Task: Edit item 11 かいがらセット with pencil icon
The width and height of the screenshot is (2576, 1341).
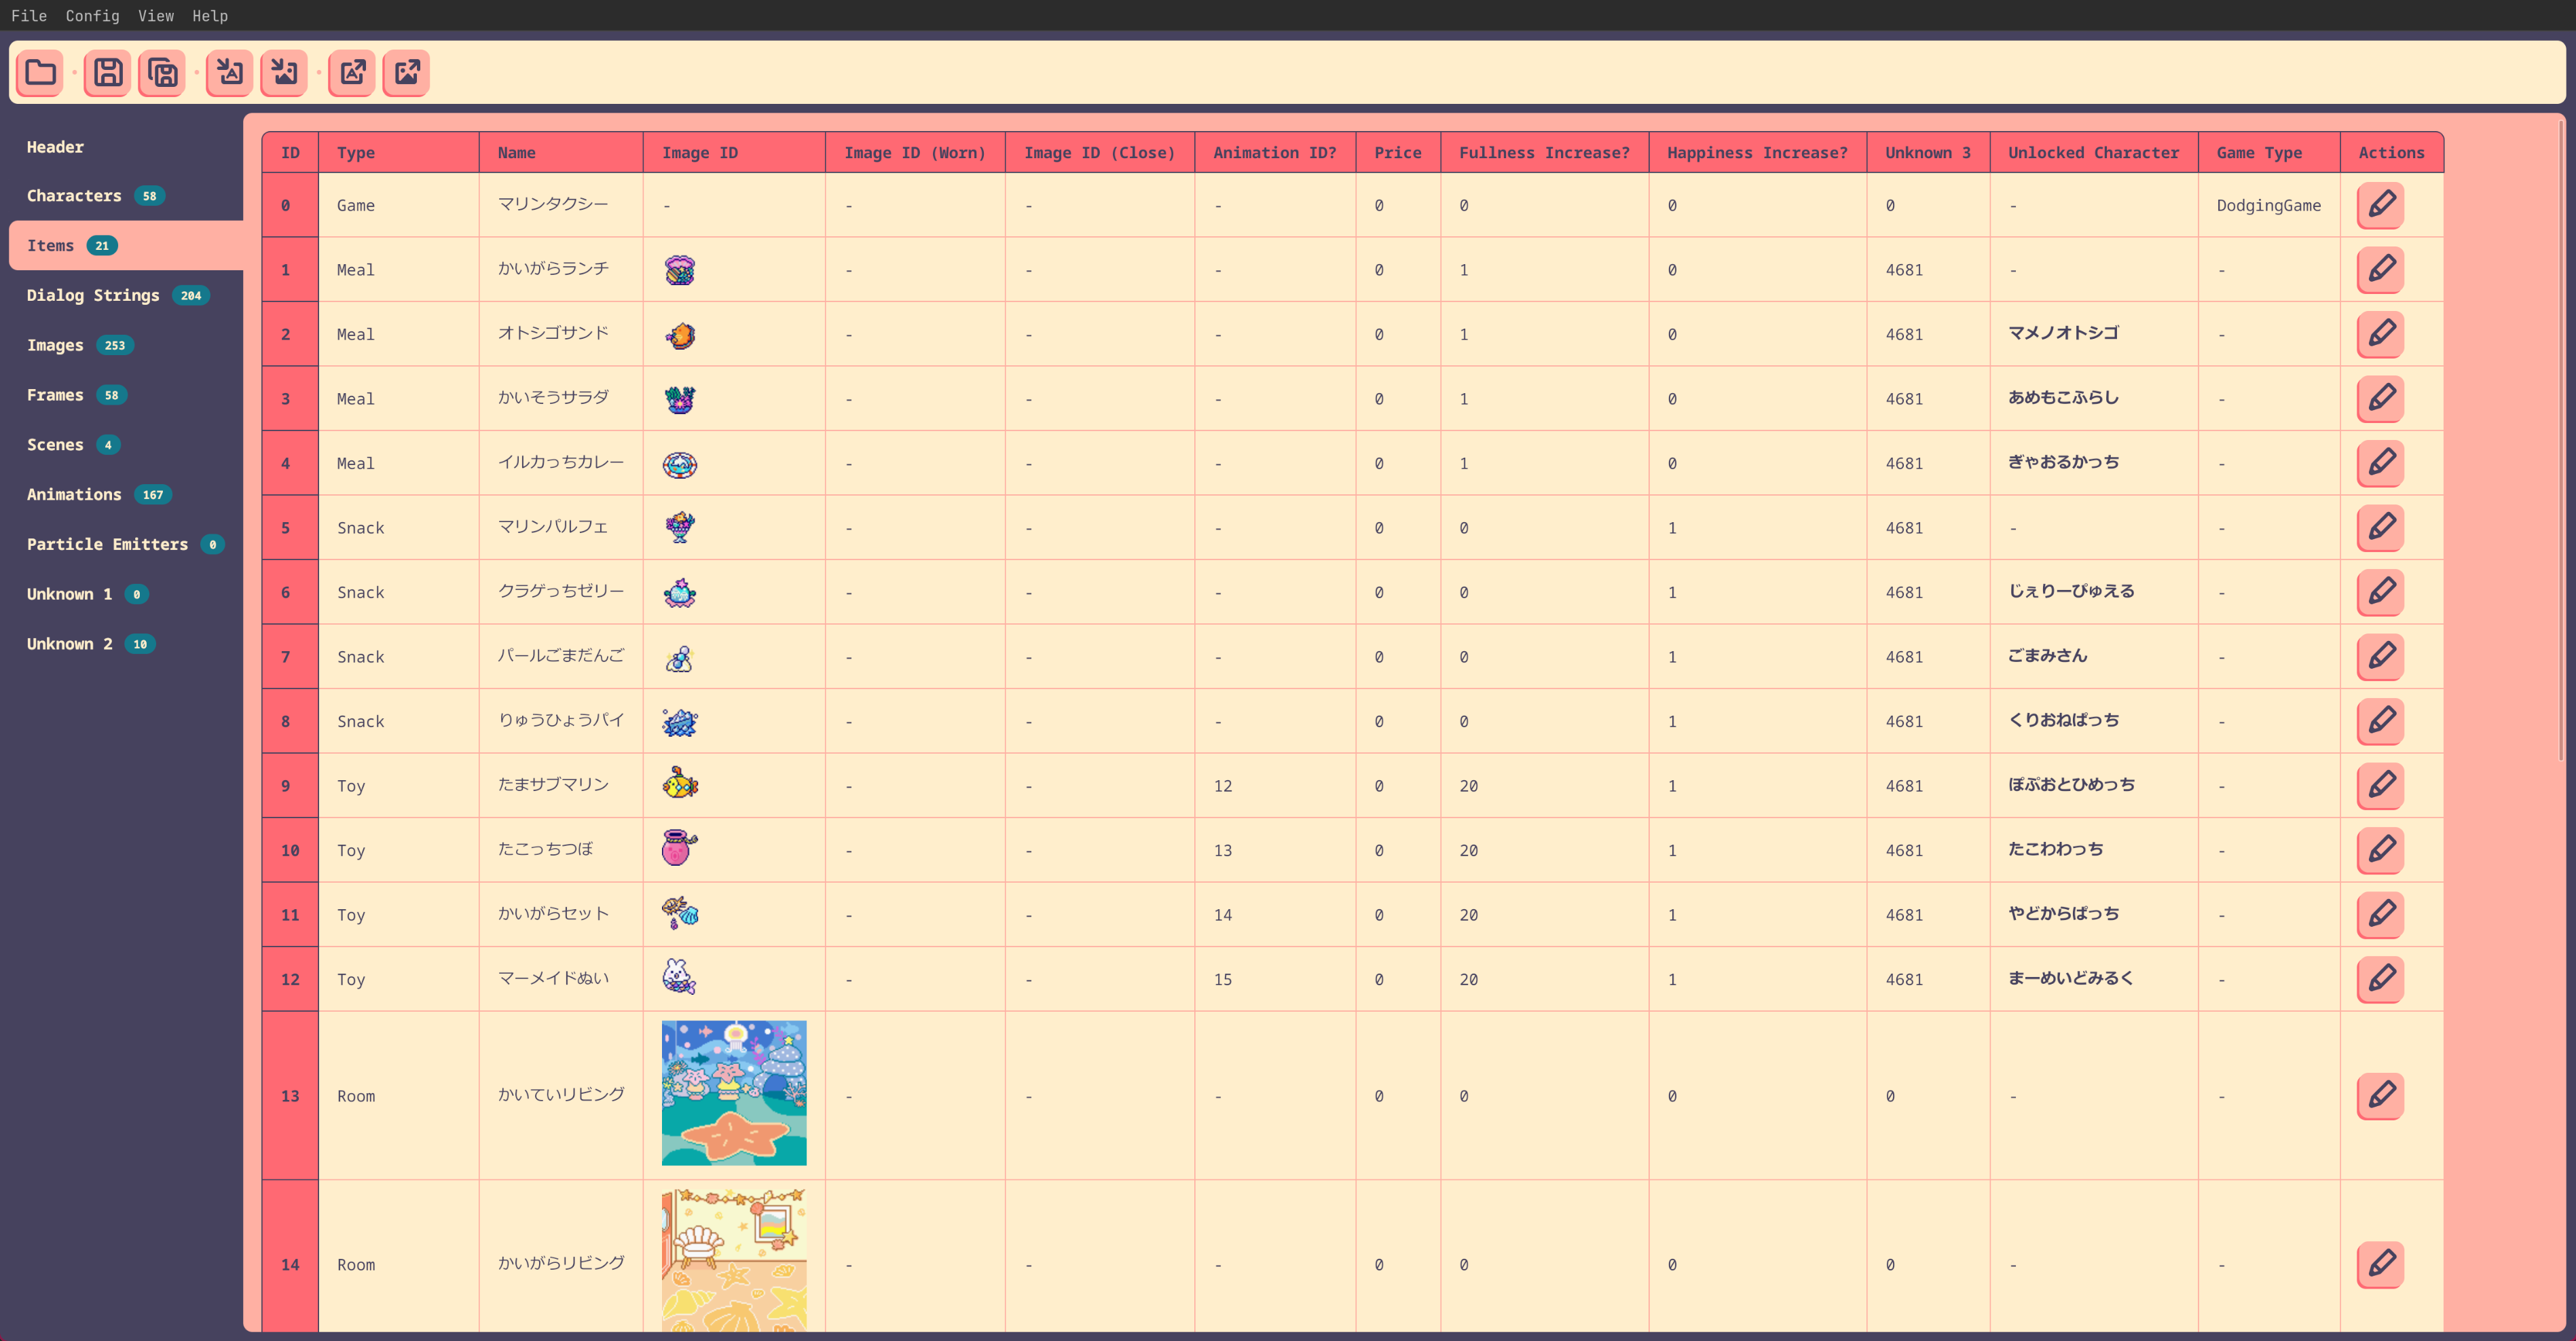Action: click(2381, 914)
